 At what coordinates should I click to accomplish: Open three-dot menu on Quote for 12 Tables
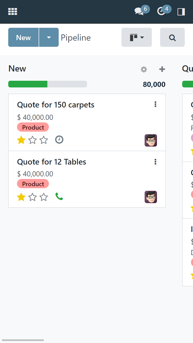click(155, 162)
